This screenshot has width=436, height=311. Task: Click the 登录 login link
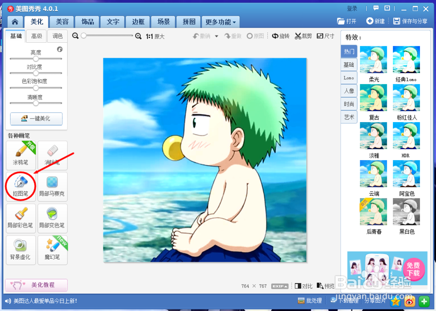tap(352, 8)
